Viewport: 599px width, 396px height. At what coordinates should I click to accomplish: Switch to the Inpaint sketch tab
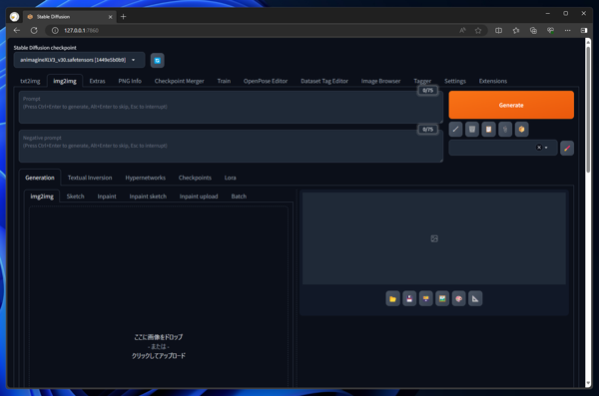click(x=148, y=197)
